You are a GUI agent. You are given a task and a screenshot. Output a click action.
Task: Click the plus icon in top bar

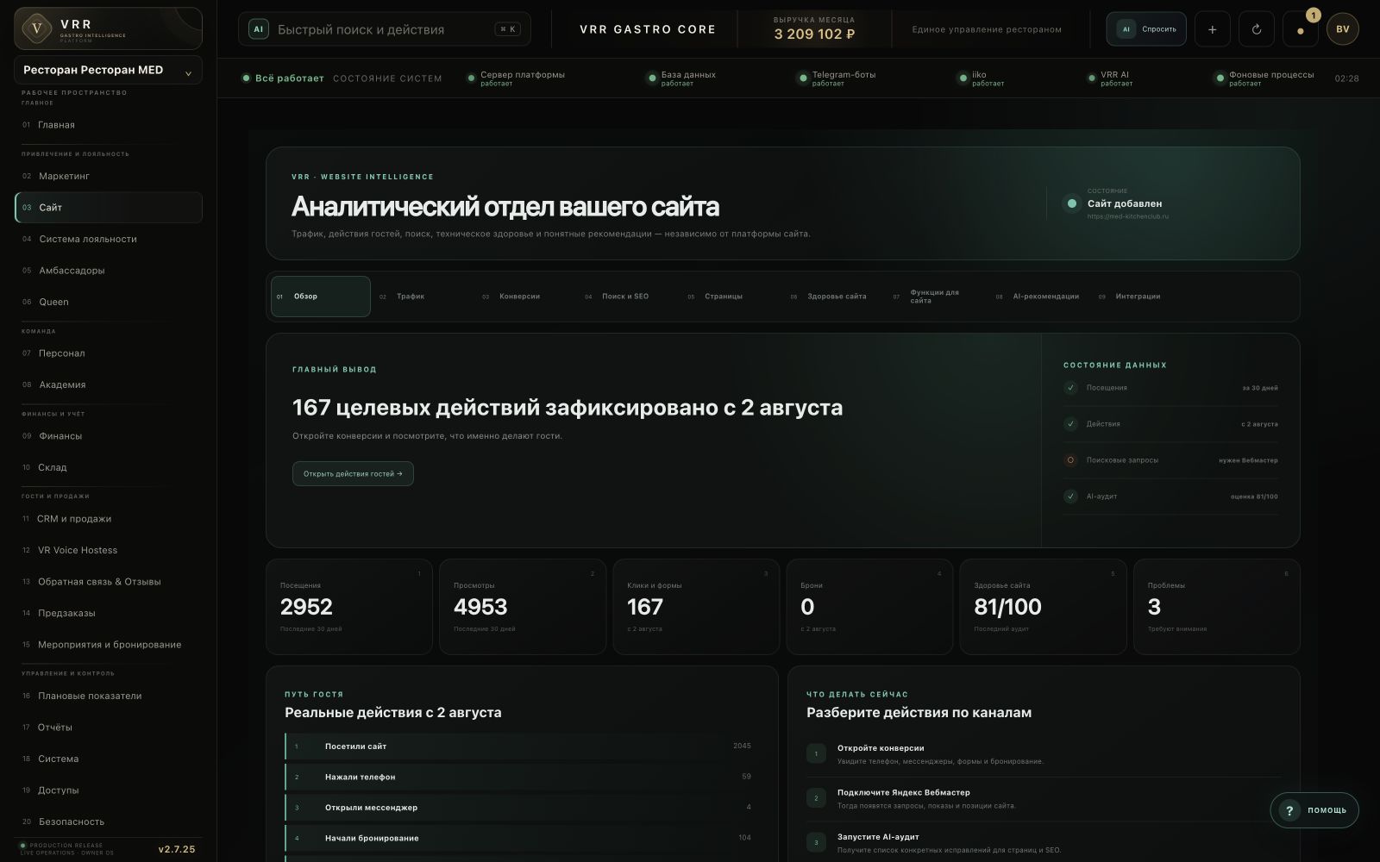(1212, 29)
